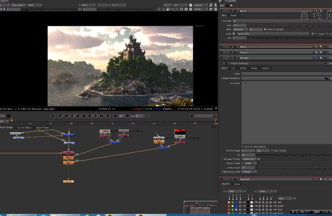Toggle the Blur1 mask enable checkbox
The image size is (332, 216).
coord(234,34)
